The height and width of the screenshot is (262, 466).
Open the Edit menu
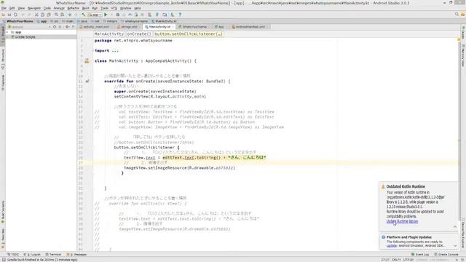tap(12, 8)
